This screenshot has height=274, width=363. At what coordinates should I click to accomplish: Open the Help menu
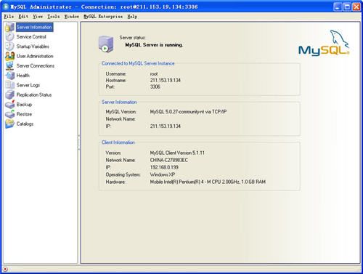tap(132, 17)
